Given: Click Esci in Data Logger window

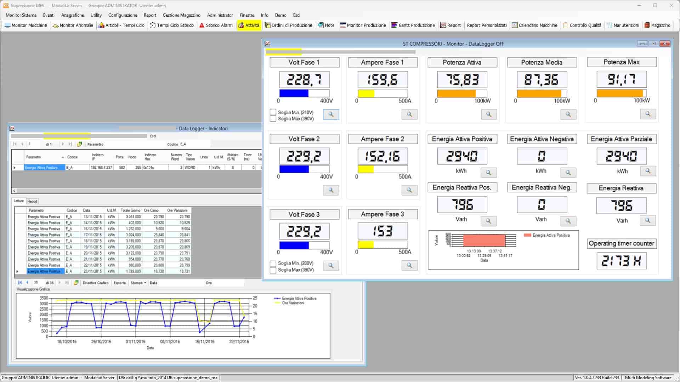Looking at the screenshot, I should tap(153, 136).
